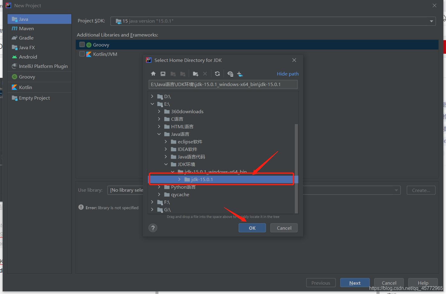Open the Project SDK dropdown
The image size is (446, 294).
pyautogui.click(x=273, y=21)
